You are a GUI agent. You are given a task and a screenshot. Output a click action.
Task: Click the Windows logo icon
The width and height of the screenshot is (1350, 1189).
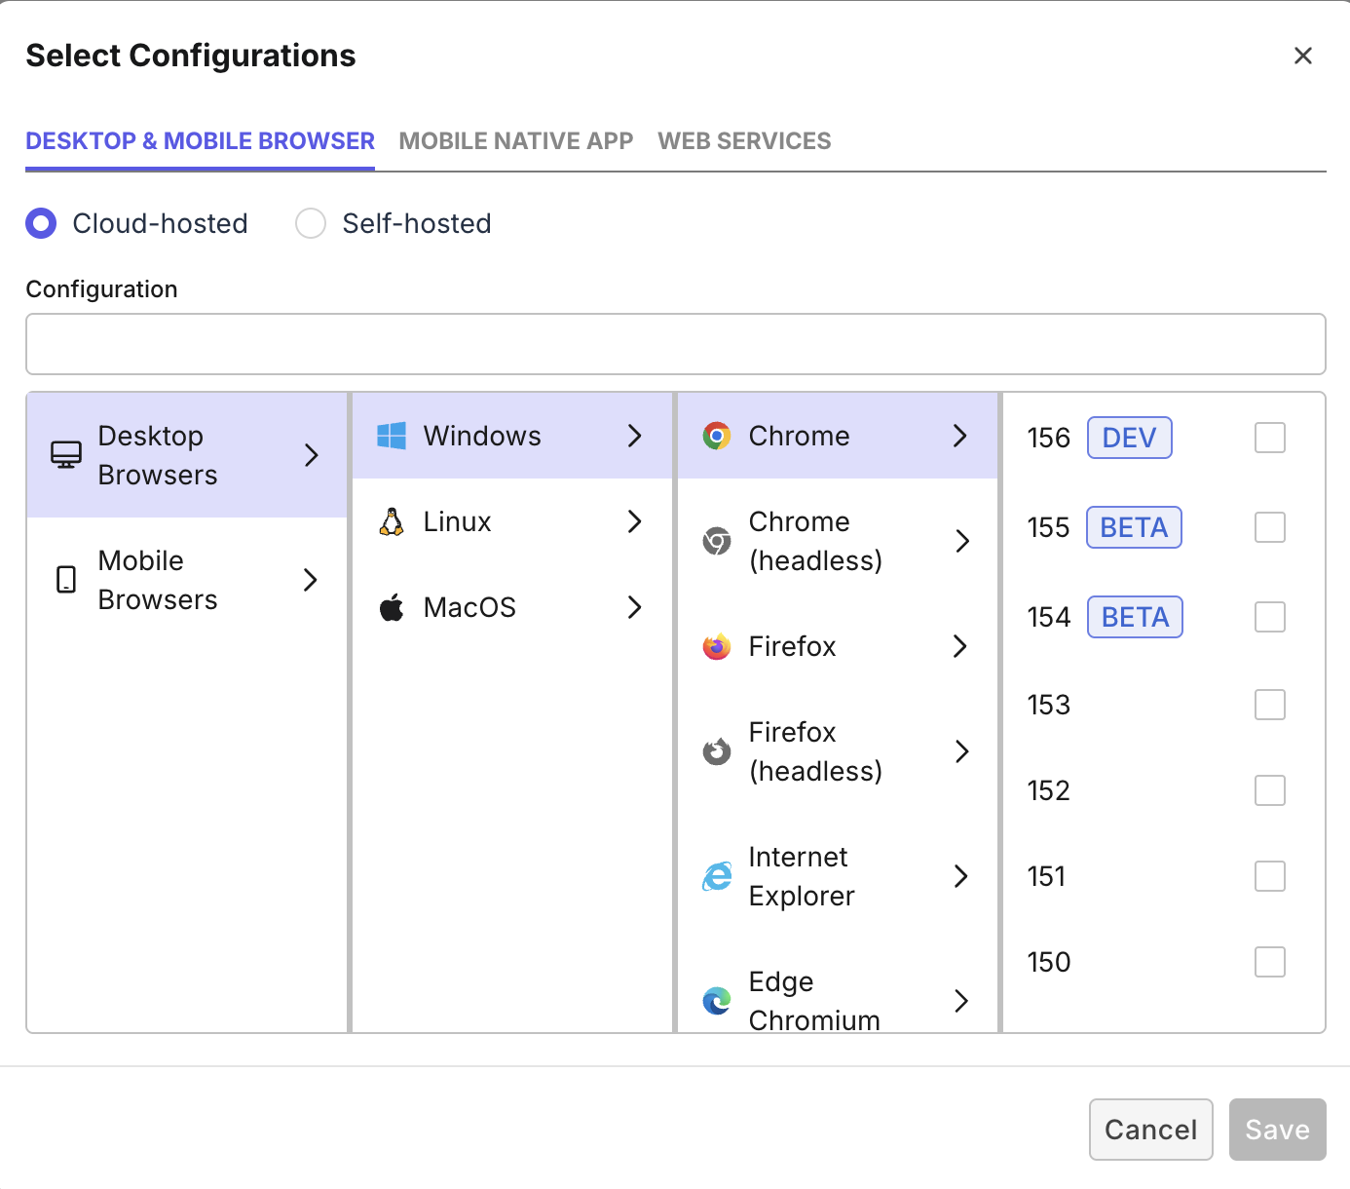point(392,436)
